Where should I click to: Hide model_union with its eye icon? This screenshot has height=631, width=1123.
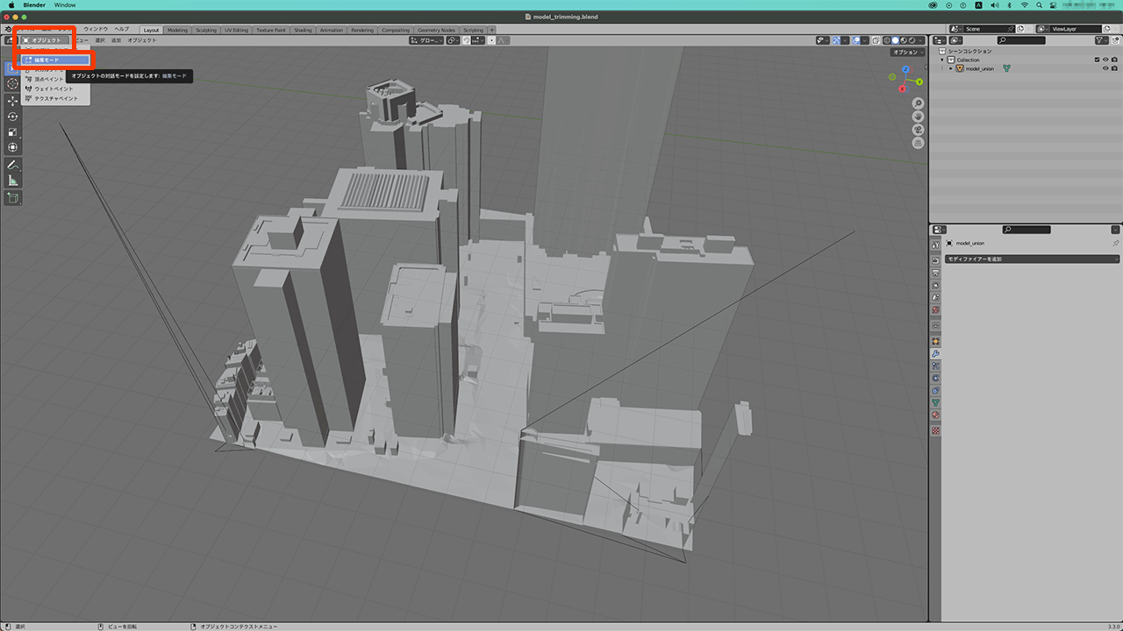[1105, 68]
